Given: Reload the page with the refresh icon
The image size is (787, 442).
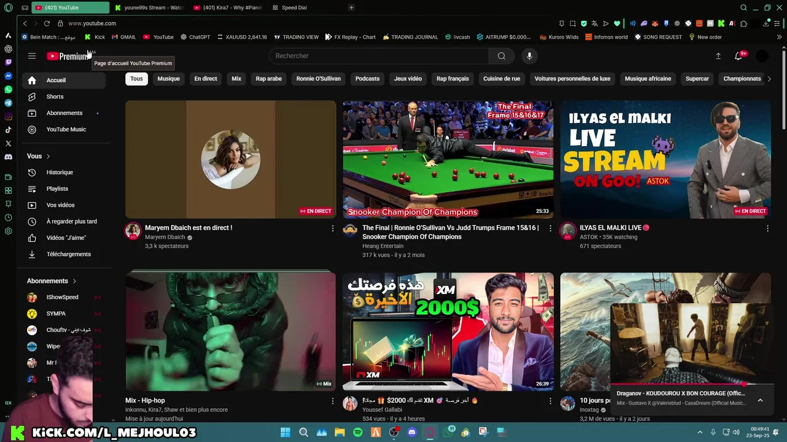Looking at the screenshot, I should 47,23.
